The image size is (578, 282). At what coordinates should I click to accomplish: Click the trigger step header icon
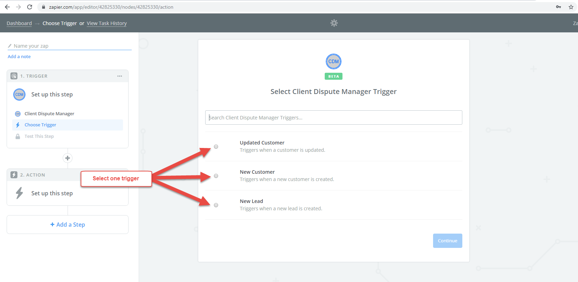[14, 76]
